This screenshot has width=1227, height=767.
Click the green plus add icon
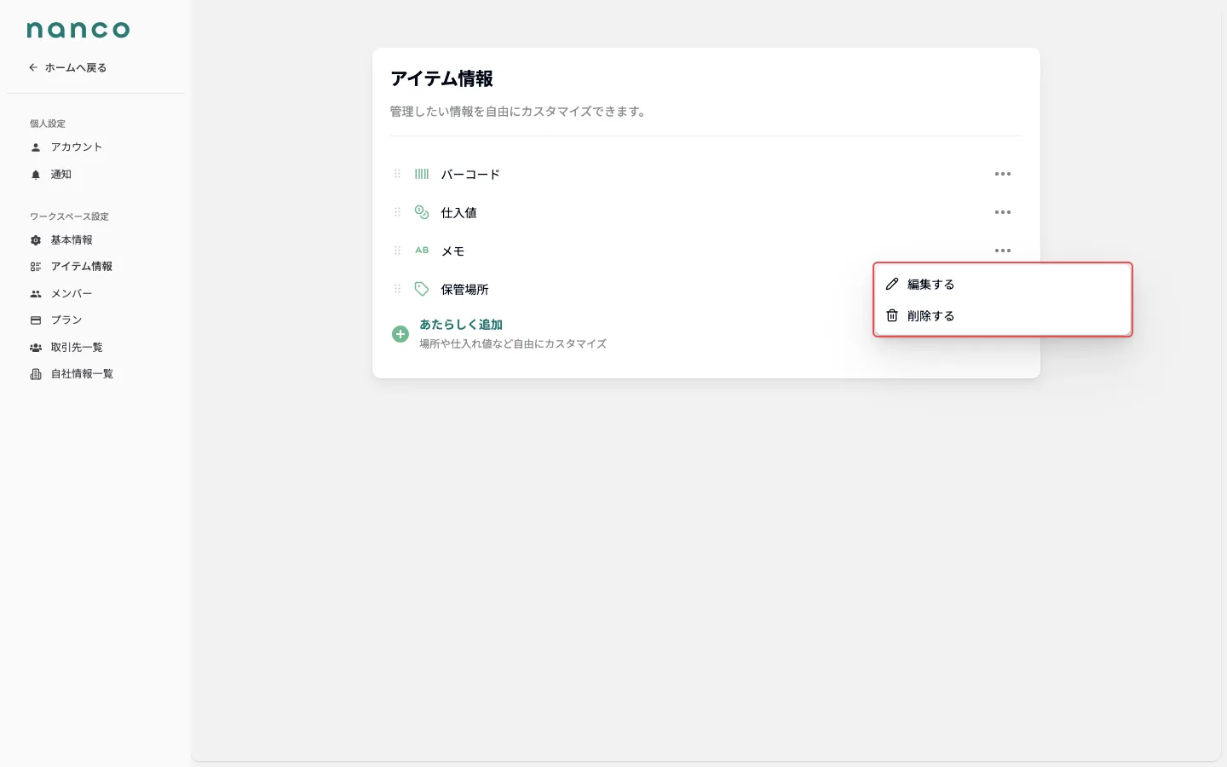[x=400, y=334]
